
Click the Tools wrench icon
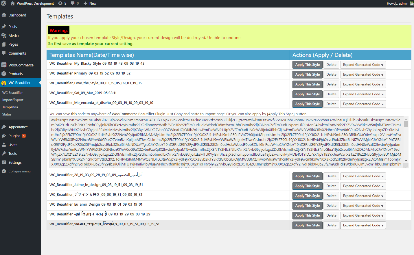[x=4, y=153]
